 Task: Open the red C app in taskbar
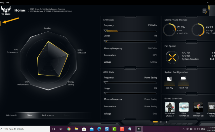coord(122,129)
